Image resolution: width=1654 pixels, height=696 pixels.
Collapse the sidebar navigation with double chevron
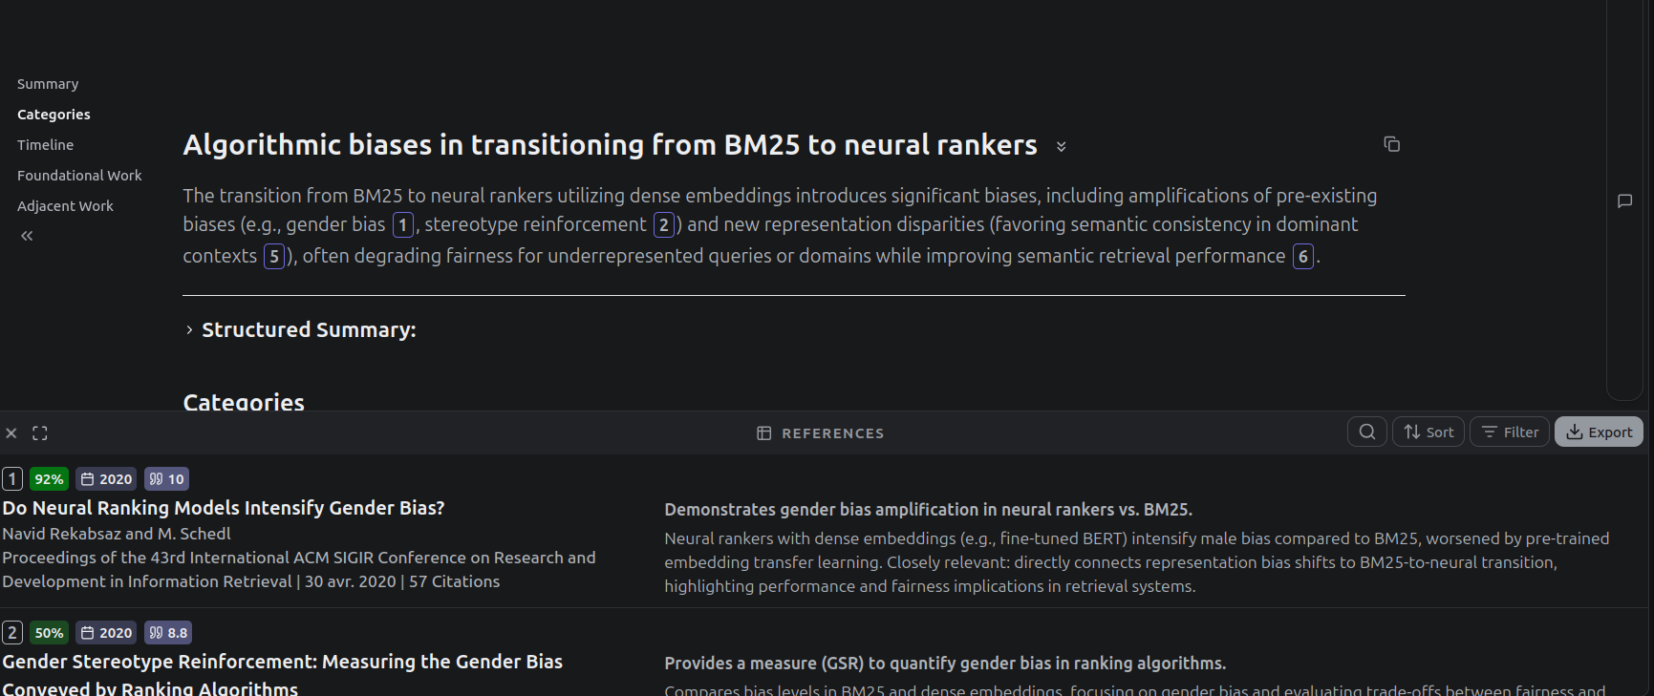pos(27,236)
